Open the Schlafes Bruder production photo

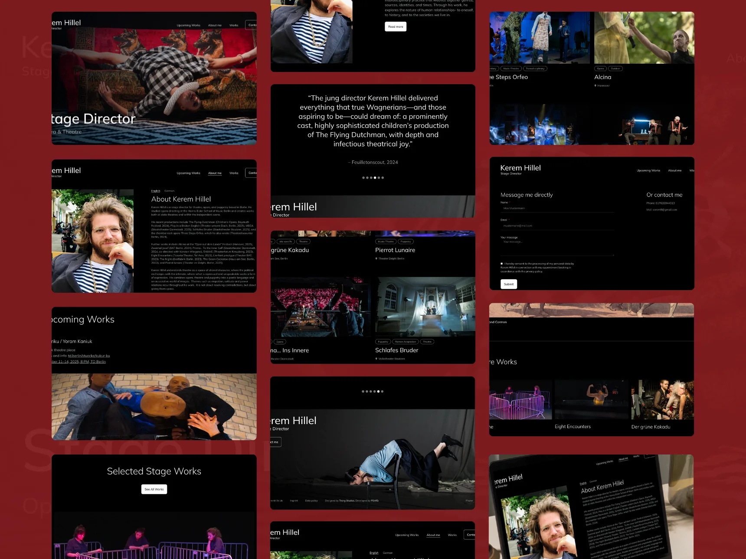(425, 307)
